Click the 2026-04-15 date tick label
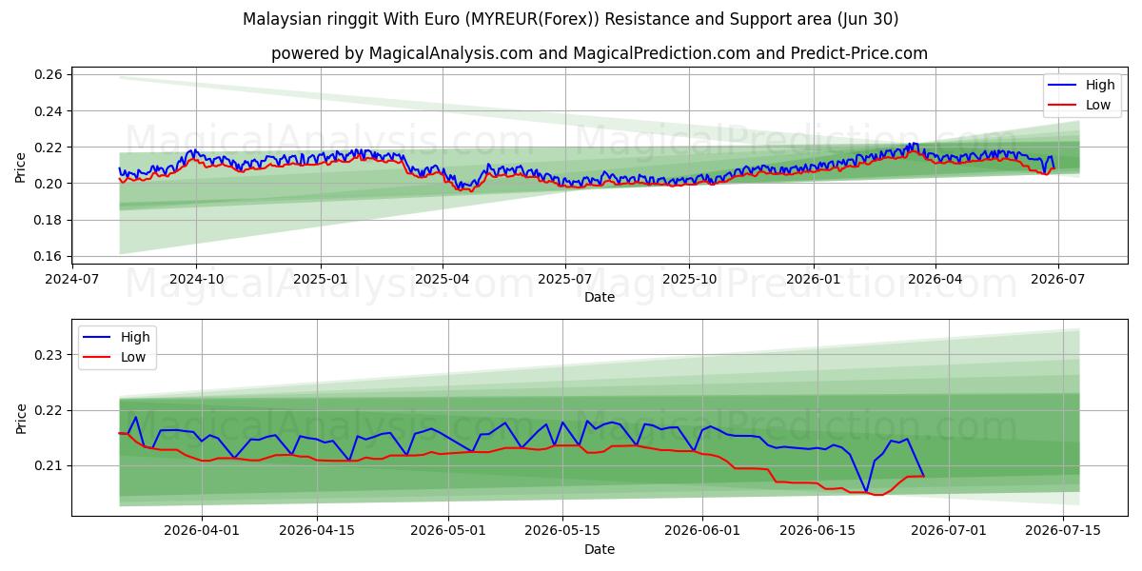Screen dimensions: 1142x571 pyautogui.click(x=317, y=531)
